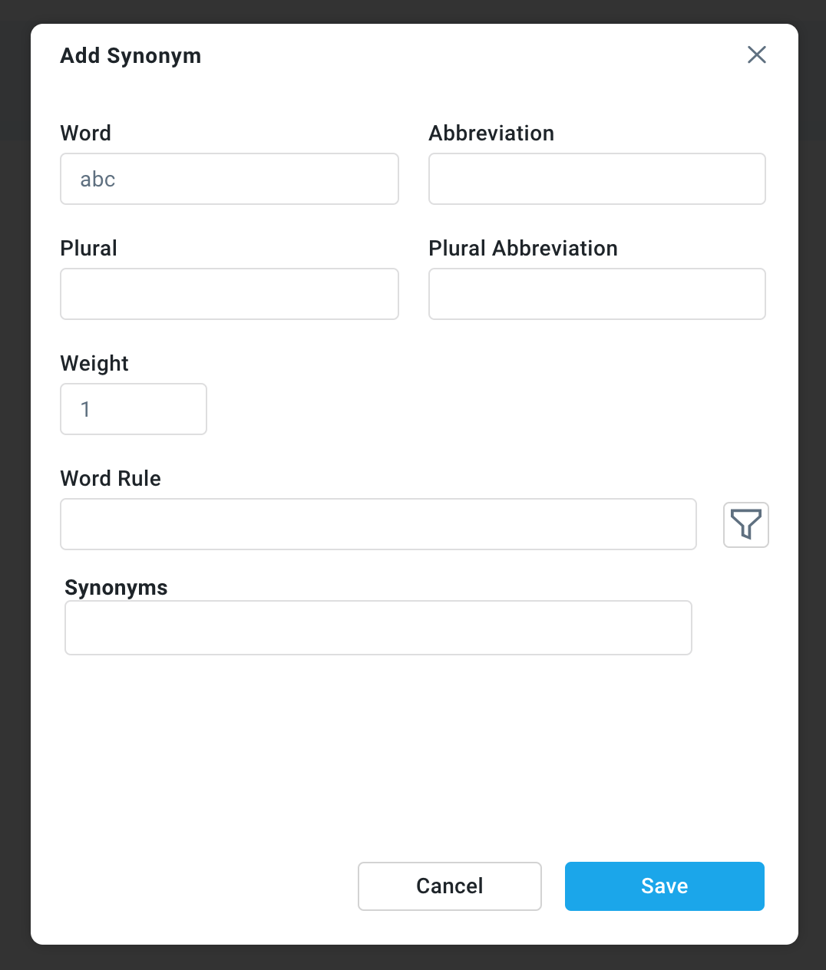Close the Add Synonym dialog
The image size is (826, 970).
756,54
